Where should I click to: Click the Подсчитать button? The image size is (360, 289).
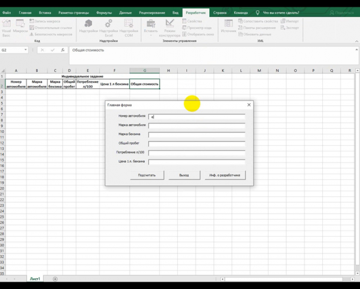(x=147, y=175)
